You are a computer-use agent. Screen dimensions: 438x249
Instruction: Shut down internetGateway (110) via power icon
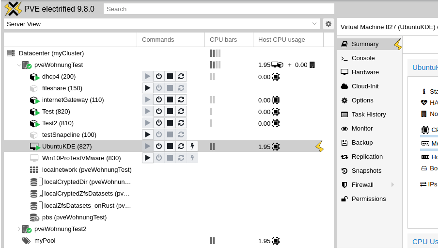point(158,100)
